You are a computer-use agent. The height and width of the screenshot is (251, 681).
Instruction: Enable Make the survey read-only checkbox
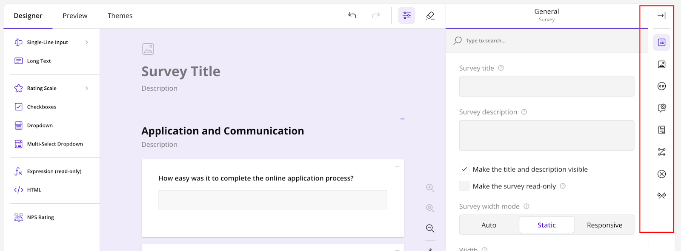tap(464, 186)
